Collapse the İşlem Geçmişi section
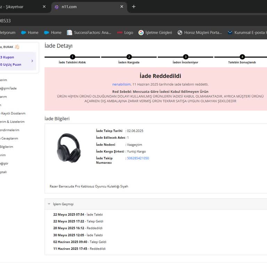The image size is (267, 267). coord(49,204)
